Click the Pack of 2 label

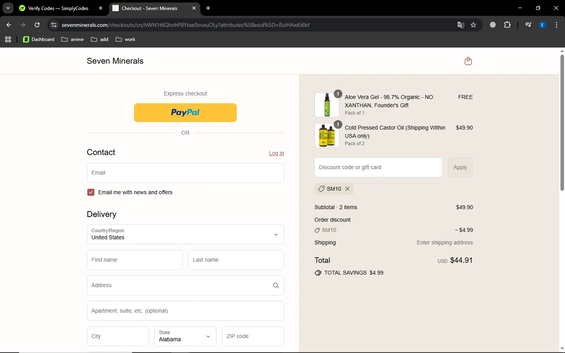click(355, 144)
